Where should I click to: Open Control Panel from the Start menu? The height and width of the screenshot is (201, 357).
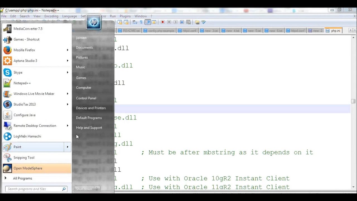pos(86,98)
